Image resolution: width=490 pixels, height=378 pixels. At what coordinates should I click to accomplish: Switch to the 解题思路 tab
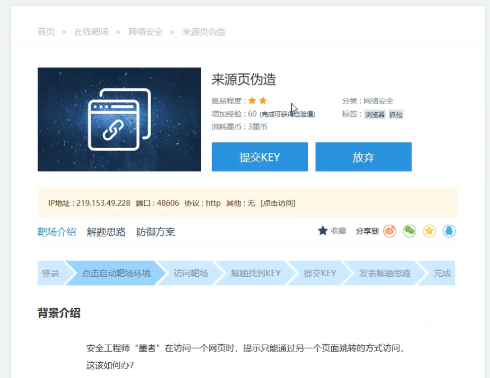click(106, 232)
